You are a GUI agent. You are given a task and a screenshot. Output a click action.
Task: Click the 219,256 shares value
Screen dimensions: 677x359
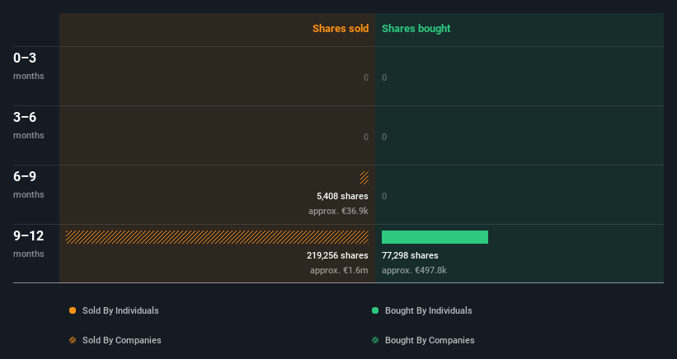click(x=337, y=255)
